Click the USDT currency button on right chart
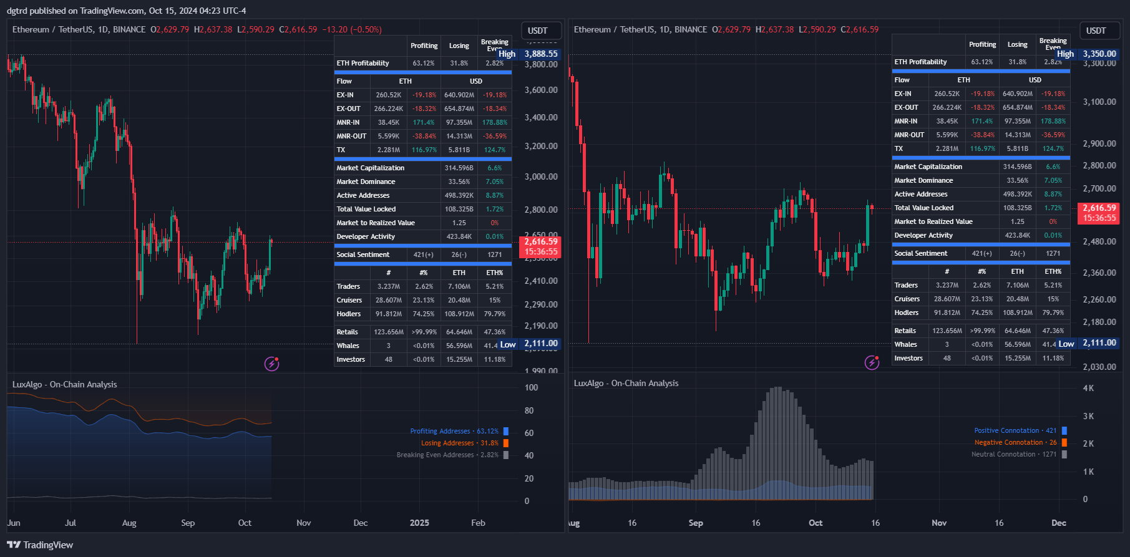 [x=1099, y=31]
